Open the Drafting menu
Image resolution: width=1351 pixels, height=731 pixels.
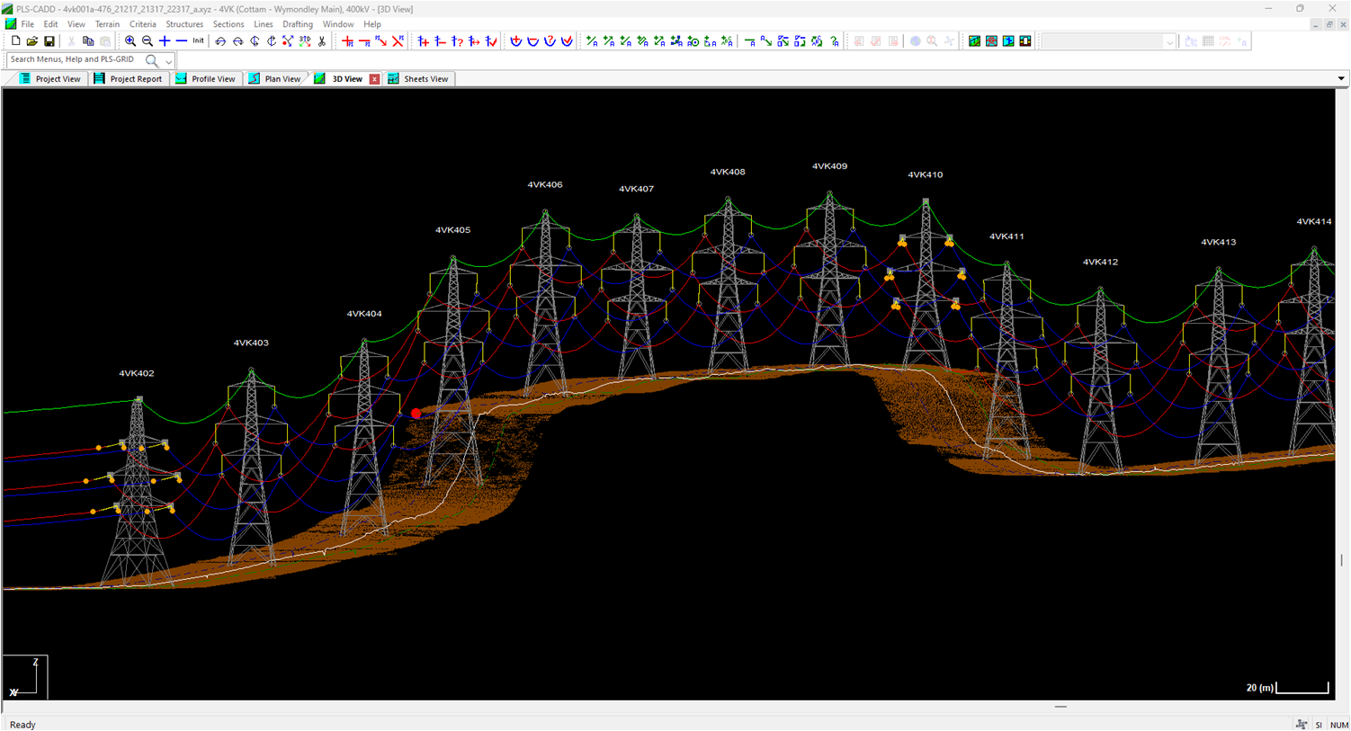point(297,24)
